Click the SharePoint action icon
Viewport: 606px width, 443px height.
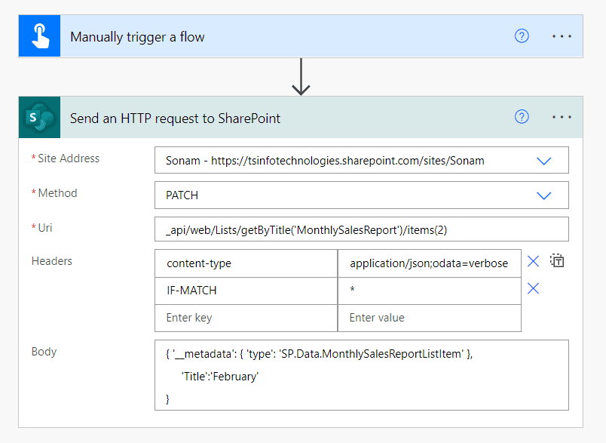pyautogui.click(x=39, y=117)
